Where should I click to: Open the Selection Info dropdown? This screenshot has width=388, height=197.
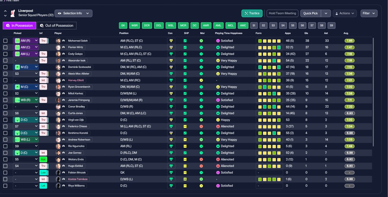(73, 13)
